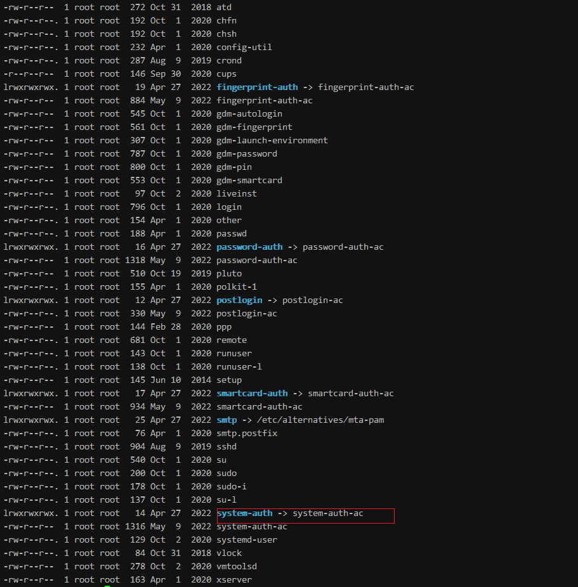578x587 pixels.
Task: Select the crond file entry
Action: tap(228, 60)
